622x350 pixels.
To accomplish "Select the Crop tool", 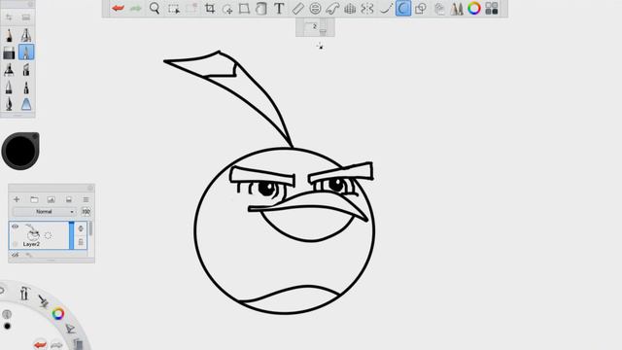I will 210,9.
